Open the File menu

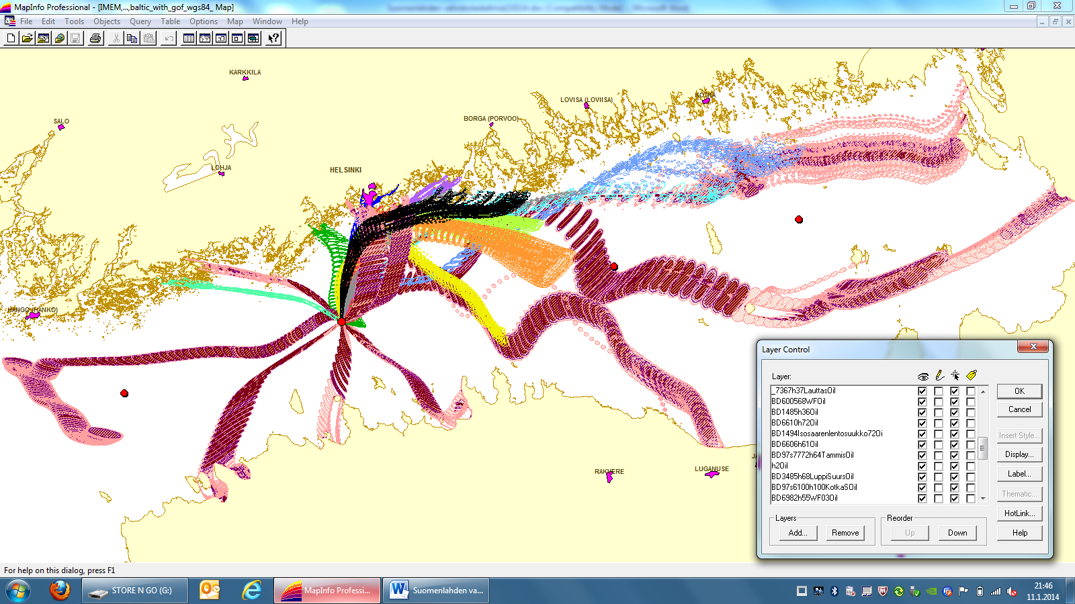[26, 21]
